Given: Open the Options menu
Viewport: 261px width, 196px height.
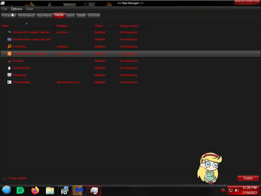Looking at the screenshot, I should coord(16,9).
